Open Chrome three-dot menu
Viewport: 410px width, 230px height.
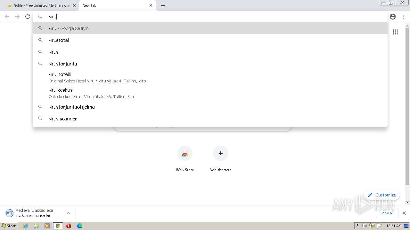403,17
